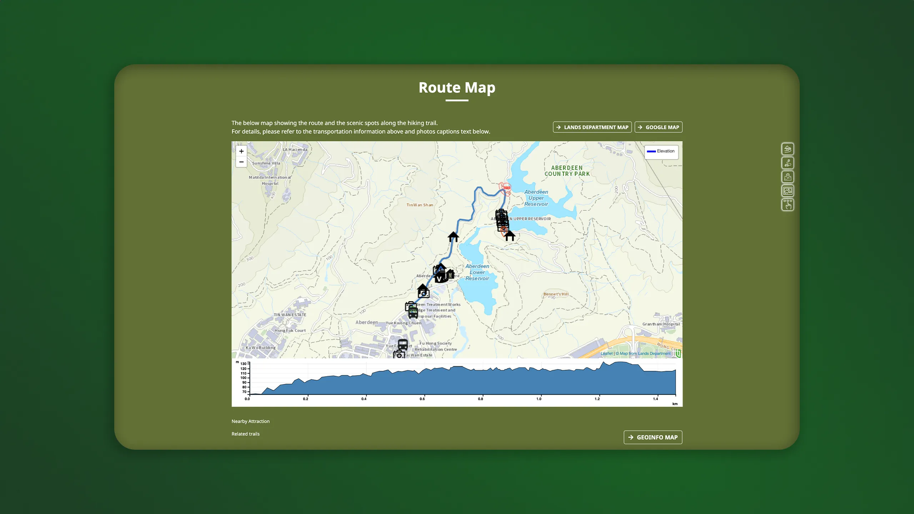The height and width of the screenshot is (514, 914).
Task: Click the pavilion marker on the blue trail
Action: click(x=453, y=236)
